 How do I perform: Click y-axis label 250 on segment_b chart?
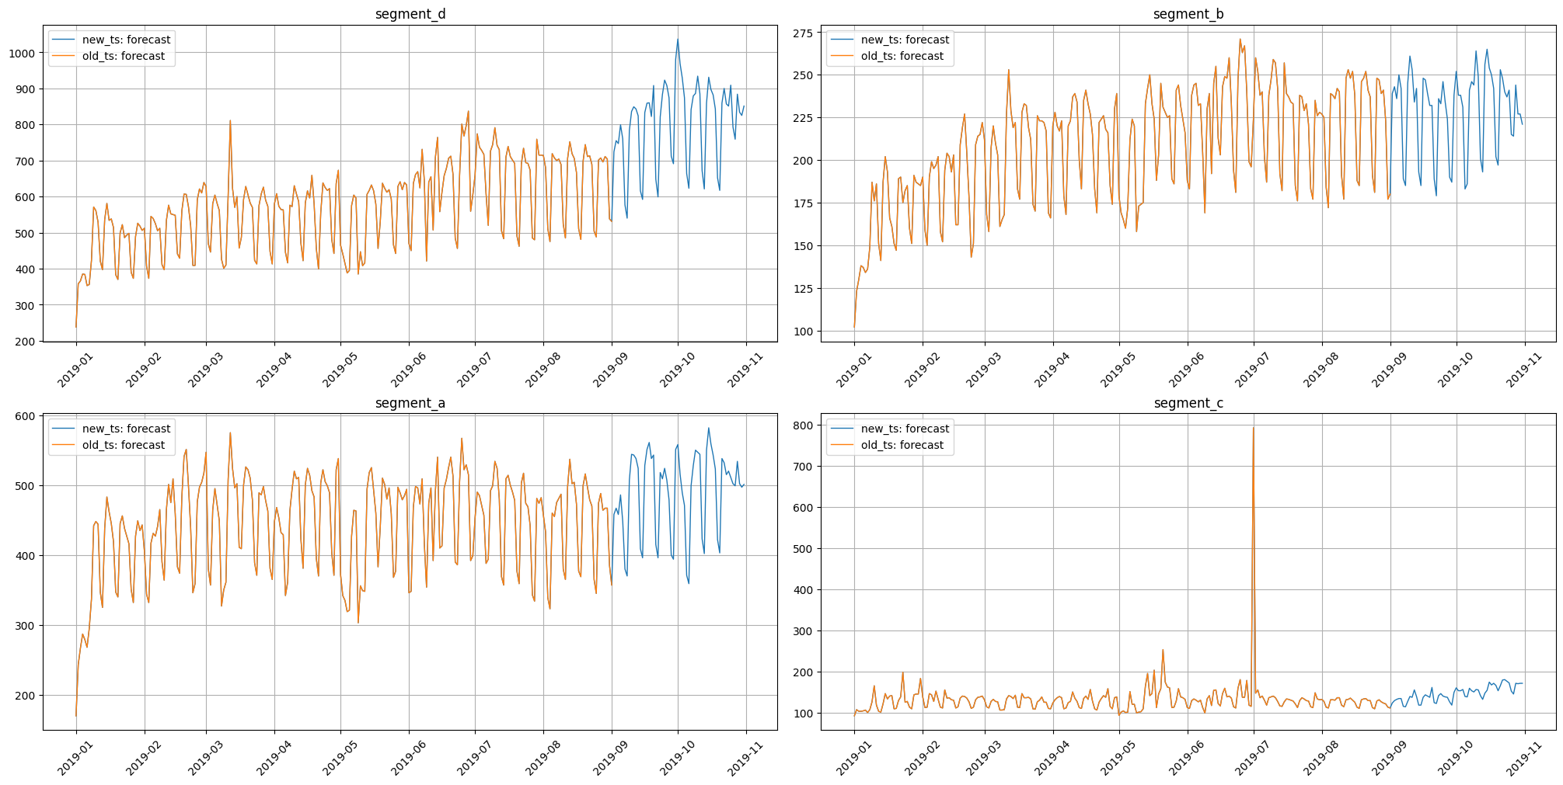click(805, 75)
